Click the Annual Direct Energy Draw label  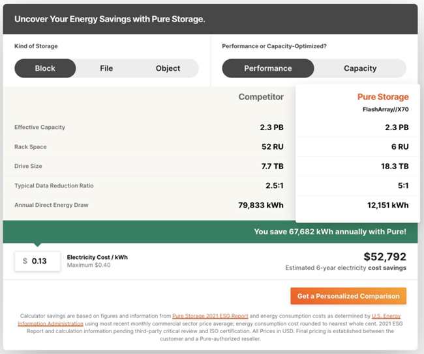(51, 206)
